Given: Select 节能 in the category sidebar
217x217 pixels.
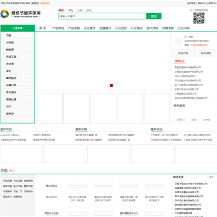Looking at the screenshot, I should (x=8, y=36).
